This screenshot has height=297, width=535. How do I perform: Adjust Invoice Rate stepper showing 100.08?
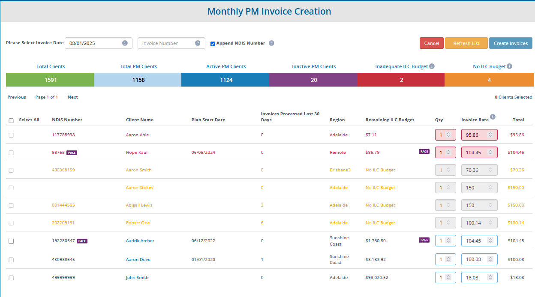pyautogui.click(x=490, y=259)
